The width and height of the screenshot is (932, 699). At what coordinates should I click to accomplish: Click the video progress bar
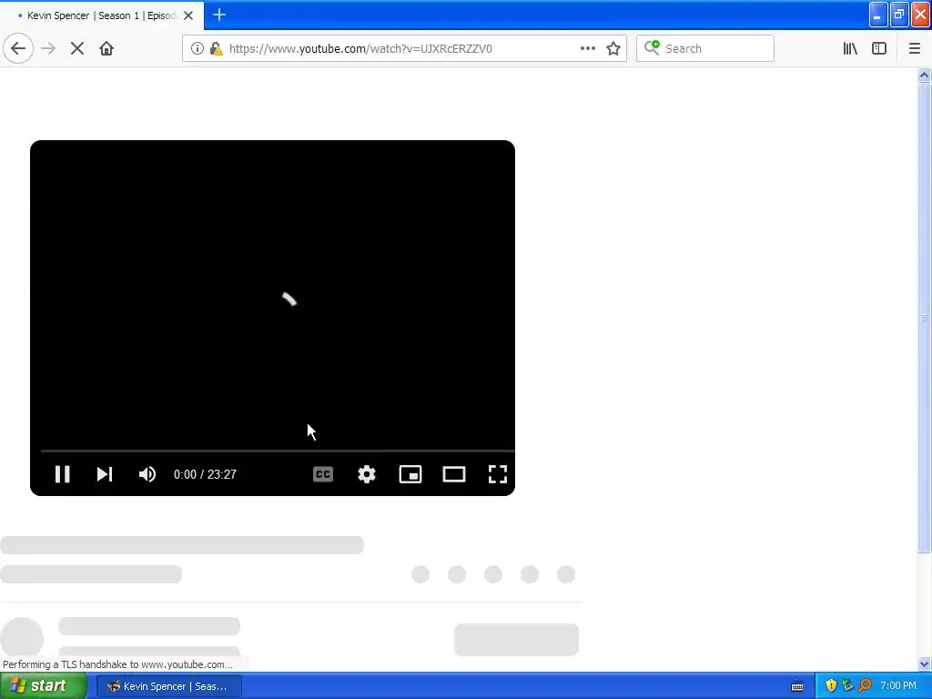coord(278,451)
